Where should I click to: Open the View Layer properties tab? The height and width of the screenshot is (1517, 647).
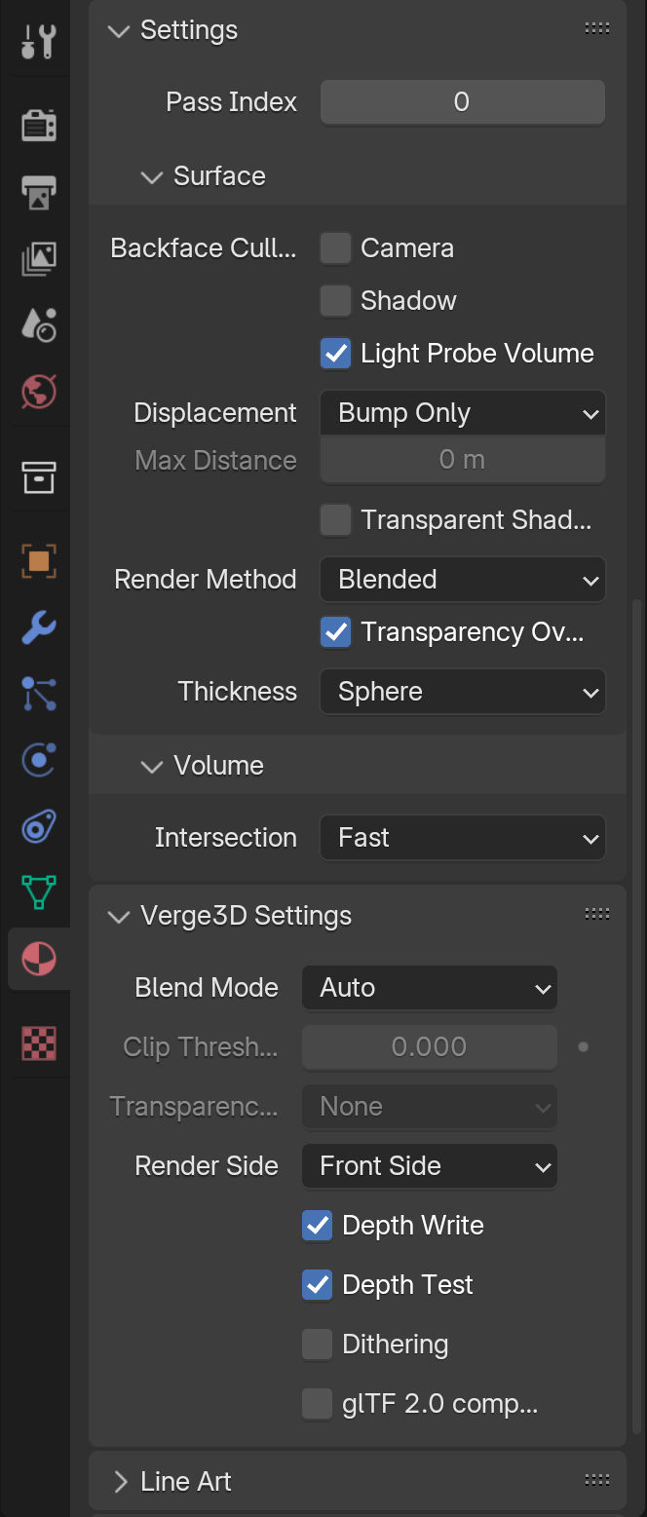pyautogui.click(x=39, y=258)
